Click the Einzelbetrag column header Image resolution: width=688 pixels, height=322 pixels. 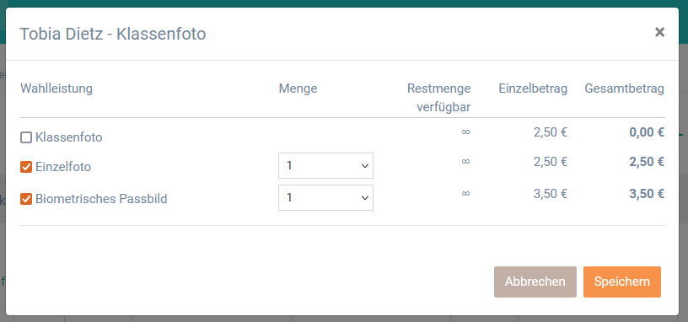[x=533, y=89]
